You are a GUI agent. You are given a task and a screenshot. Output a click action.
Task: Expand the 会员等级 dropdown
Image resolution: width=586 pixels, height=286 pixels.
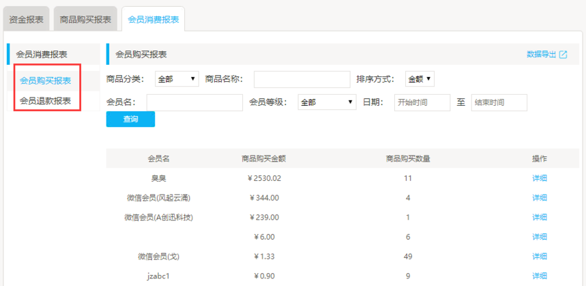[x=327, y=102]
